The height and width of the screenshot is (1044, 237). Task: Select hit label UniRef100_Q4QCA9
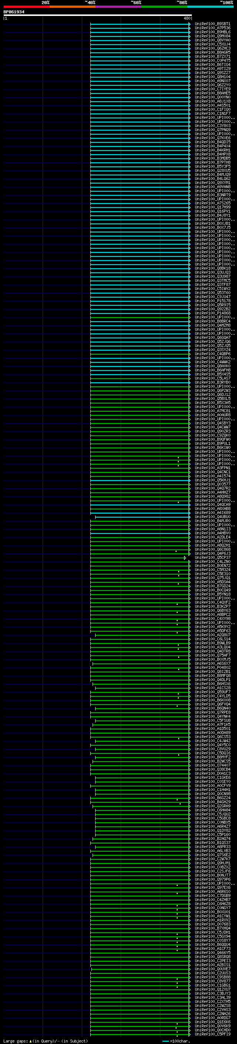(212, 504)
